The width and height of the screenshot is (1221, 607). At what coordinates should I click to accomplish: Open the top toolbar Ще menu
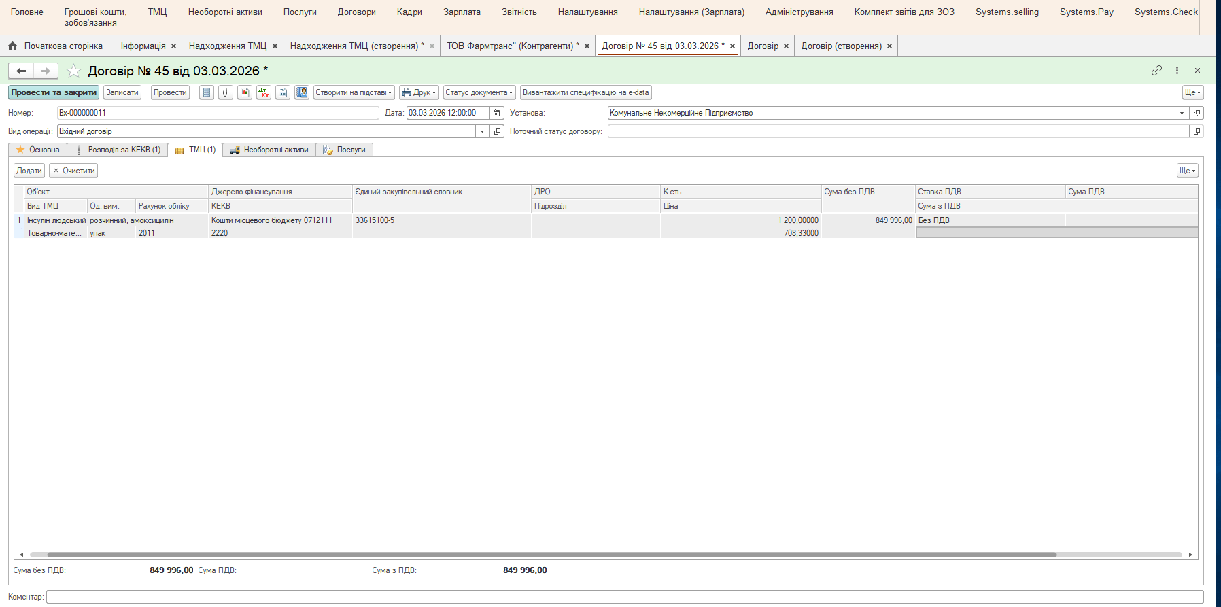(1193, 92)
